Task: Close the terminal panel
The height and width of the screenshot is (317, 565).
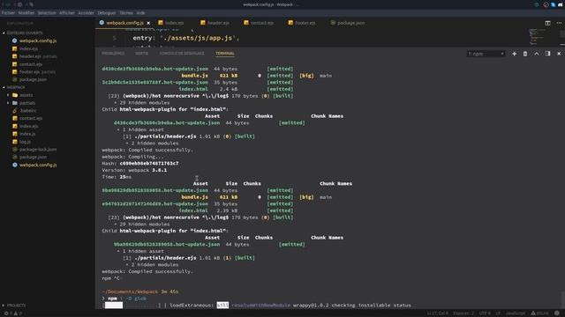Action: pos(559,54)
